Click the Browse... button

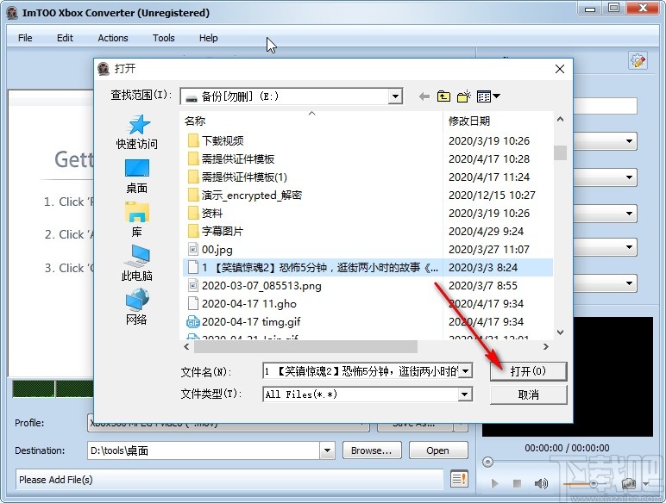pyautogui.click(x=372, y=450)
